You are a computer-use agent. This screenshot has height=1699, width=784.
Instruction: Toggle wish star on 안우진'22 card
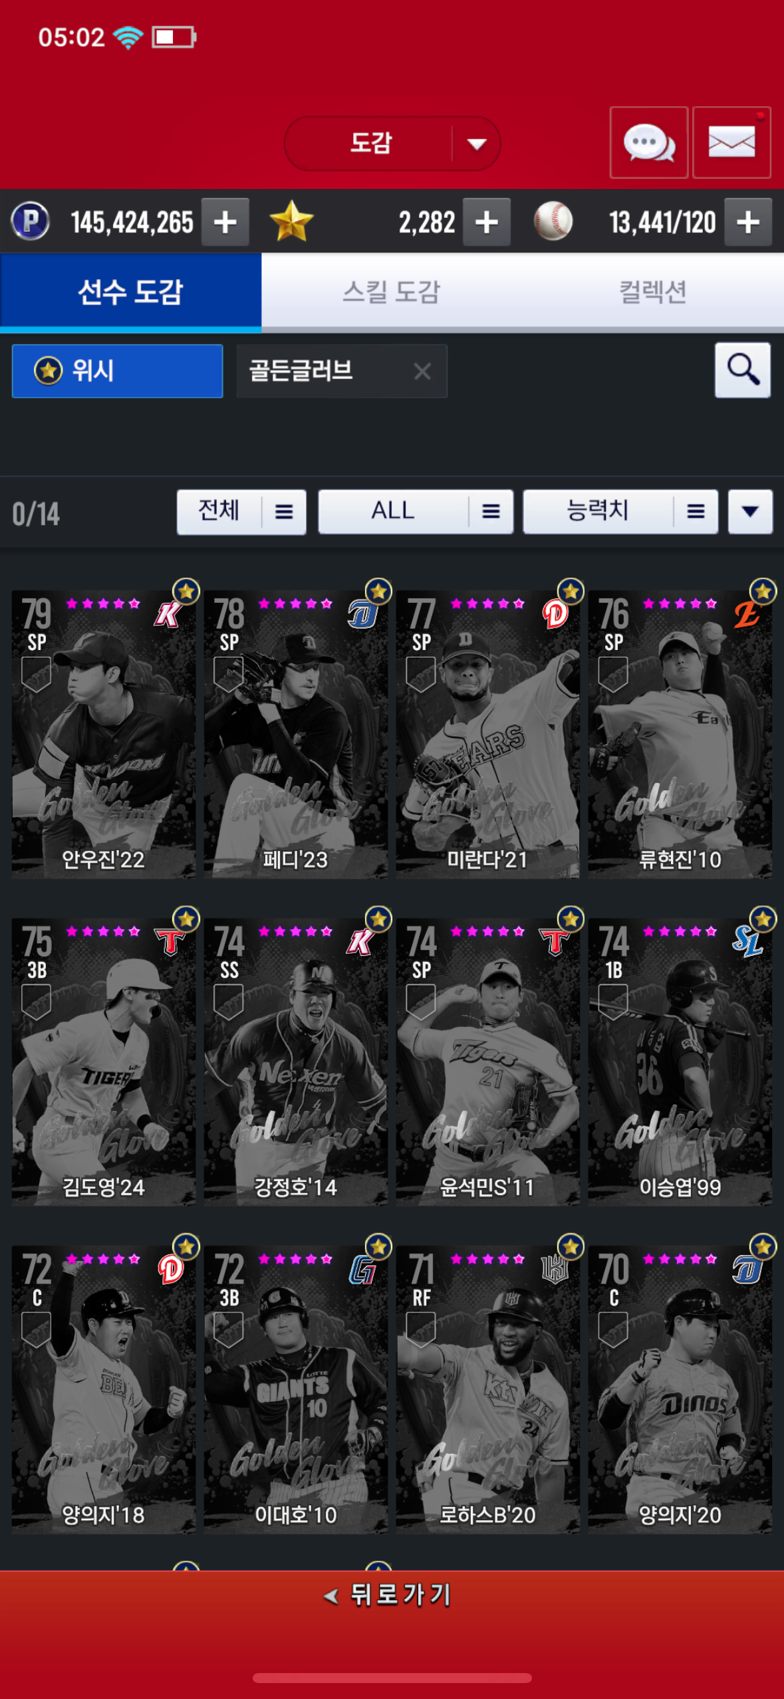coord(186,591)
